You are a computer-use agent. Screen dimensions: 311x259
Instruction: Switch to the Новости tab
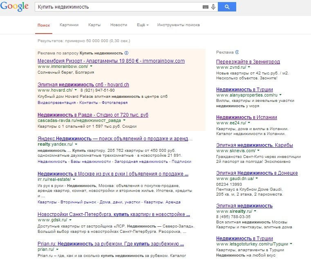[x=119, y=25]
